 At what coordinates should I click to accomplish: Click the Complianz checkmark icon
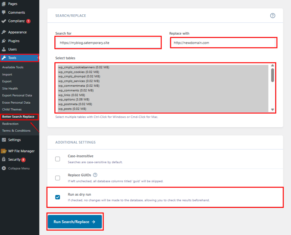pyautogui.click(x=4, y=21)
